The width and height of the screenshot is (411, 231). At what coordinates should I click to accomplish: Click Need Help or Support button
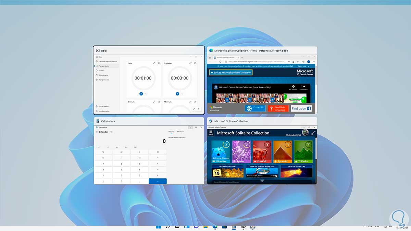[278, 108]
